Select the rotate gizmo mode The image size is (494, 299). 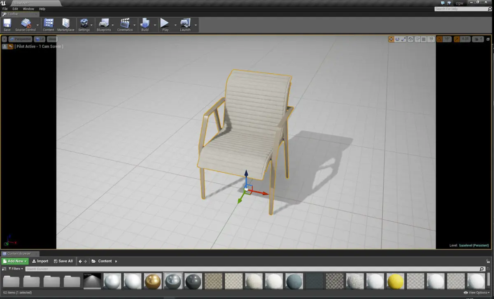[x=398, y=39]
